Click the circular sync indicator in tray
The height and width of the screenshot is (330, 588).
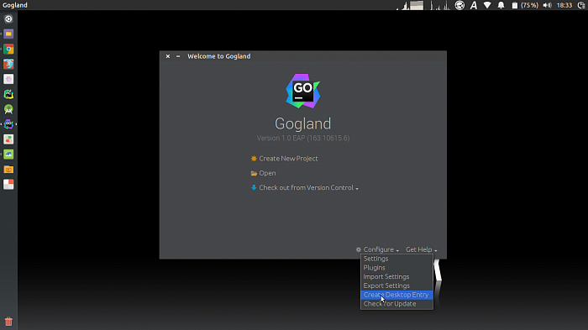click(459, 5)
